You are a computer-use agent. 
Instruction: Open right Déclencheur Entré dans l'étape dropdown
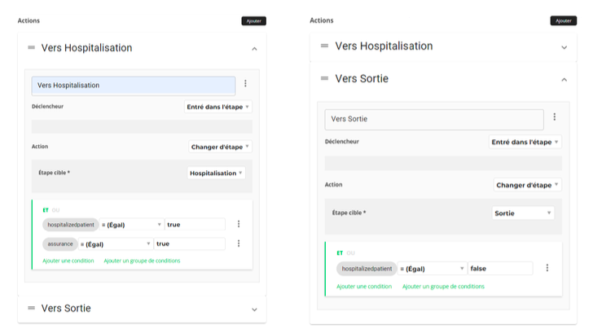tap(525, 142)
